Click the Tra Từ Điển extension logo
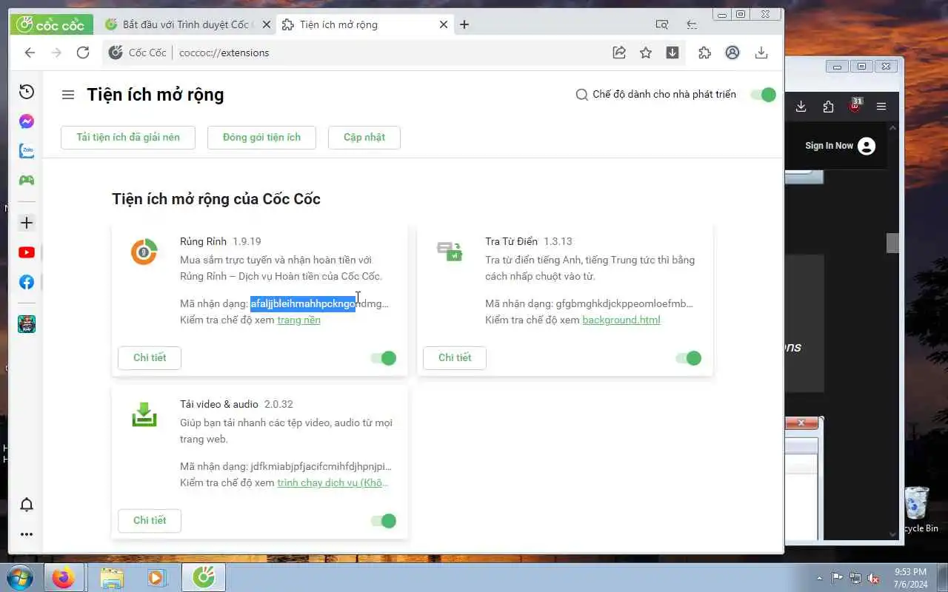Viewport: 948px width, 592px height. (450, 252)
